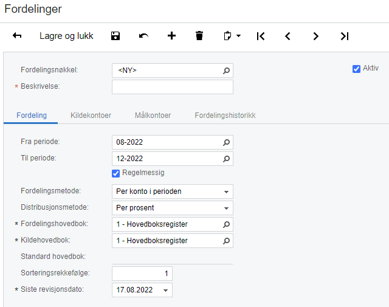
Task: Delete record using trash can icon
Action: [x=199, y=36]
